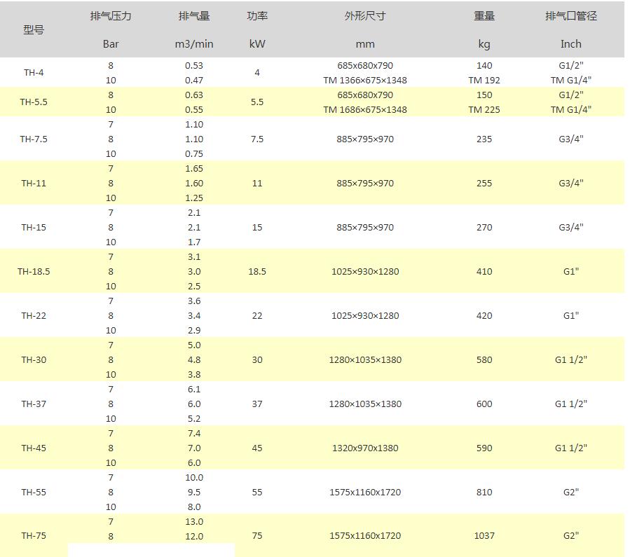
Task: Select the TH-45 model cell
Action: click(34, 448)
